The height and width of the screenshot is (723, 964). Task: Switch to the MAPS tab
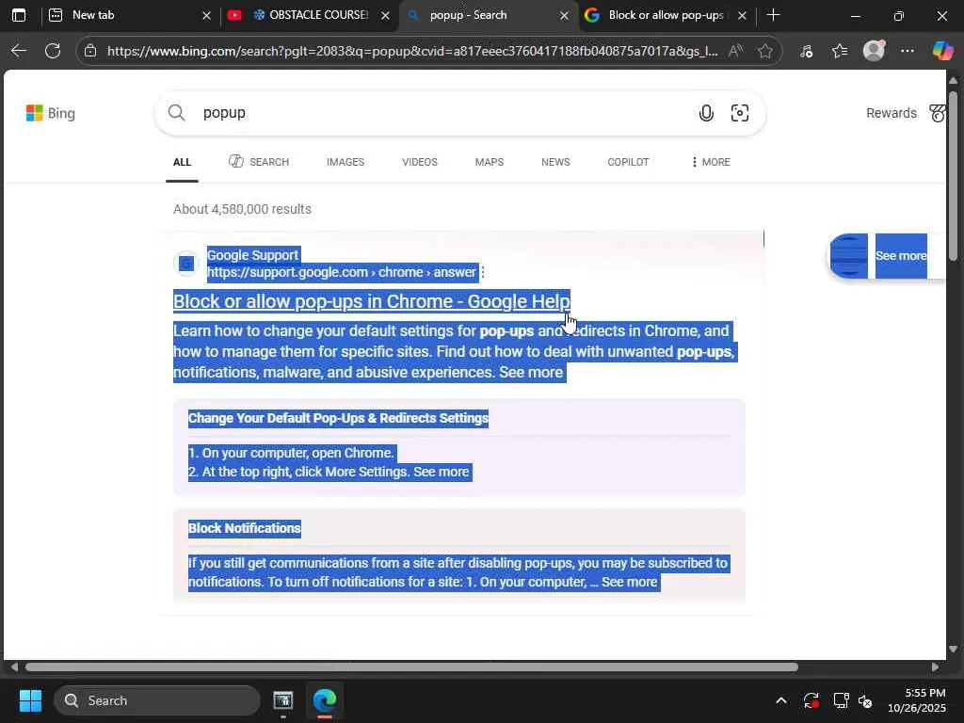[490, 162]
